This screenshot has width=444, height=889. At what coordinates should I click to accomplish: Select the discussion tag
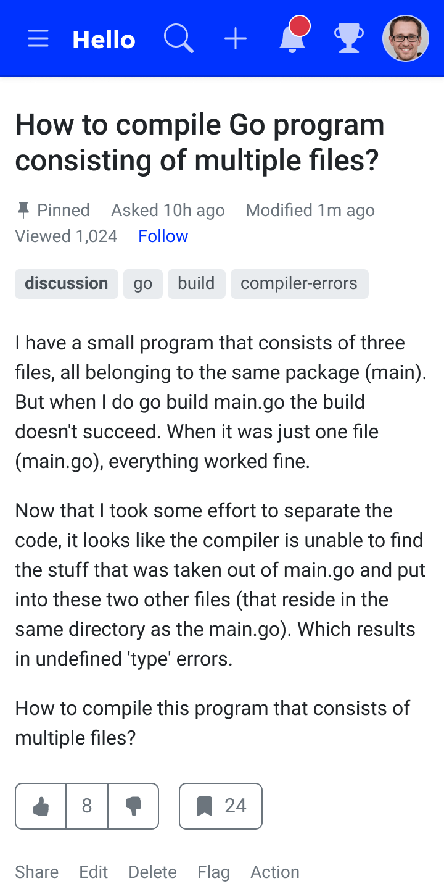click(x=67, y=283)
